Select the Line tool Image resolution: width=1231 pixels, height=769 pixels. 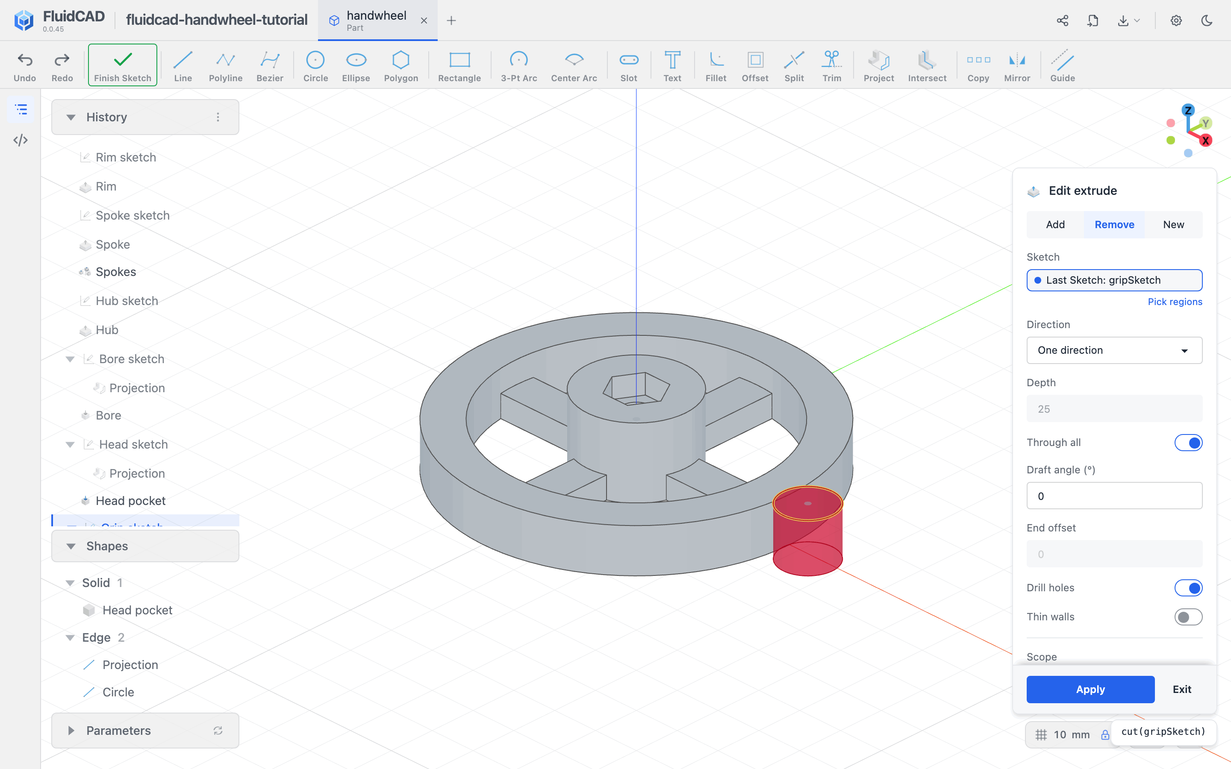click(183, 66)
